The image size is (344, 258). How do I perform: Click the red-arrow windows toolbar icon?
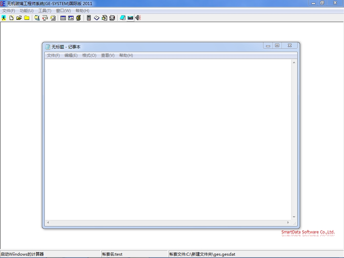coord(45,18)
